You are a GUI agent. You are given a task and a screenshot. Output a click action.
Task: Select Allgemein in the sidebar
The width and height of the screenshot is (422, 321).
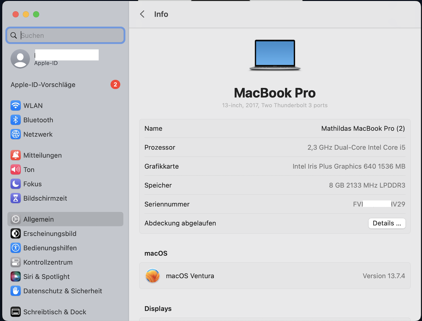(65, 219)
